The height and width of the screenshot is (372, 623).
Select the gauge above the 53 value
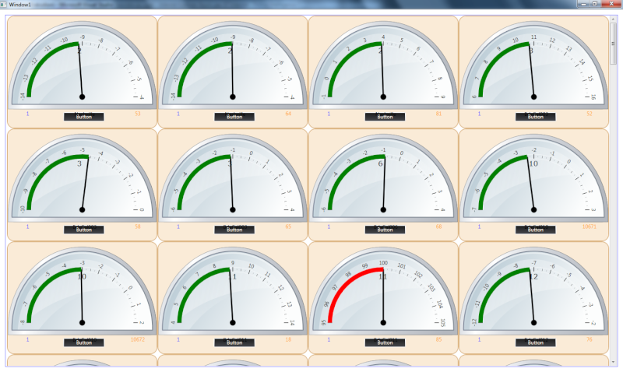pyautogui.click(x=83, y=65)
